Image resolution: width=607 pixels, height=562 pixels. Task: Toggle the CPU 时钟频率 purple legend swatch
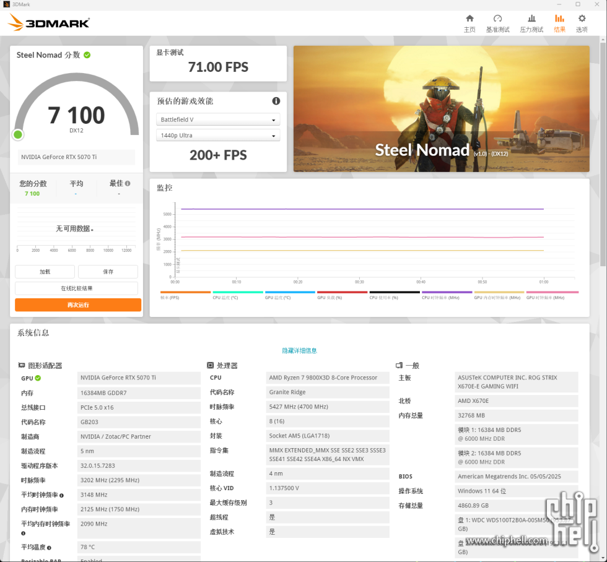coord(447,292)
